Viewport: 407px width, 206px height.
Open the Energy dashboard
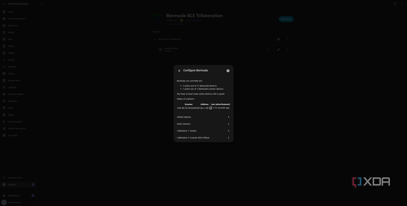tap(18, 60)
